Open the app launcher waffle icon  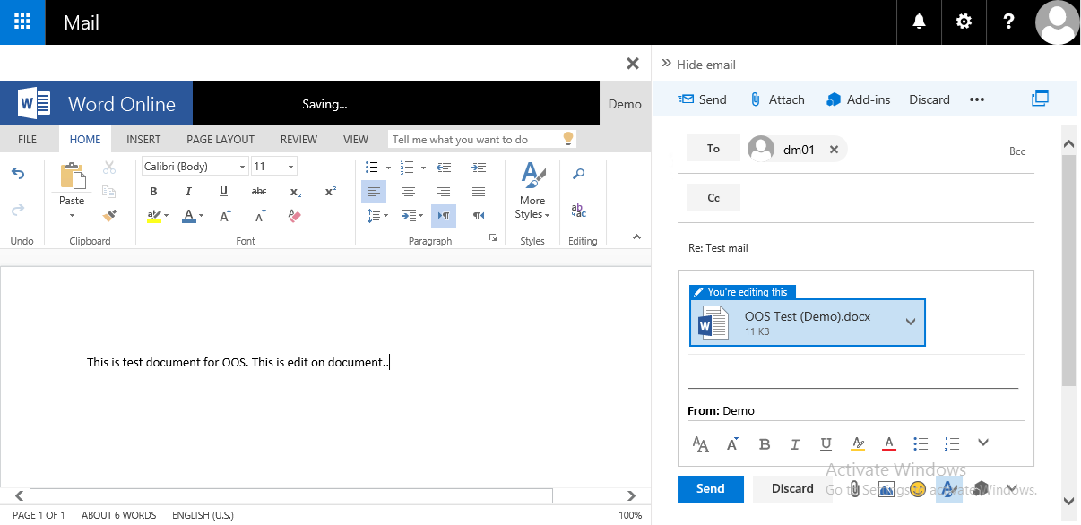tap(22, 22)
